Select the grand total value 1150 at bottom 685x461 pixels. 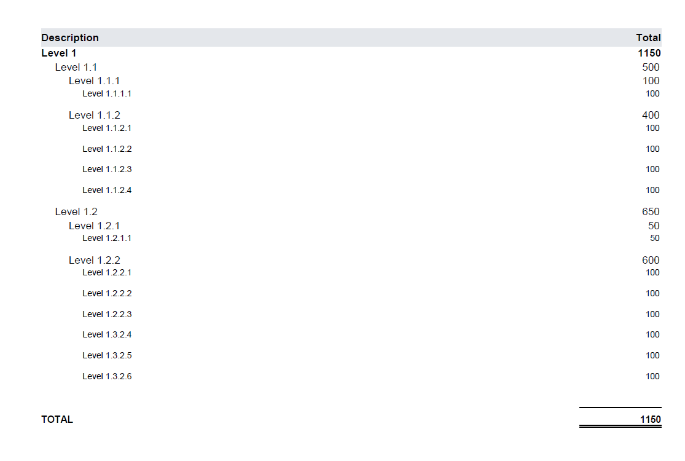650,419
